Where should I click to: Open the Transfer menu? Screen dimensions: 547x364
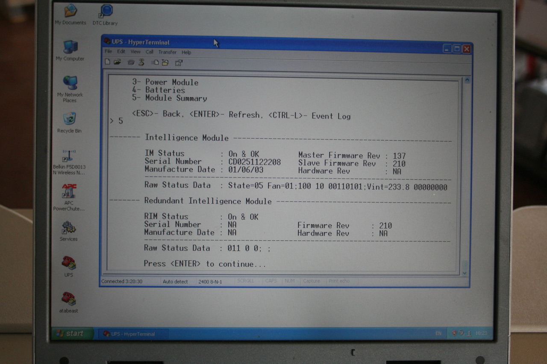[168, 52]
